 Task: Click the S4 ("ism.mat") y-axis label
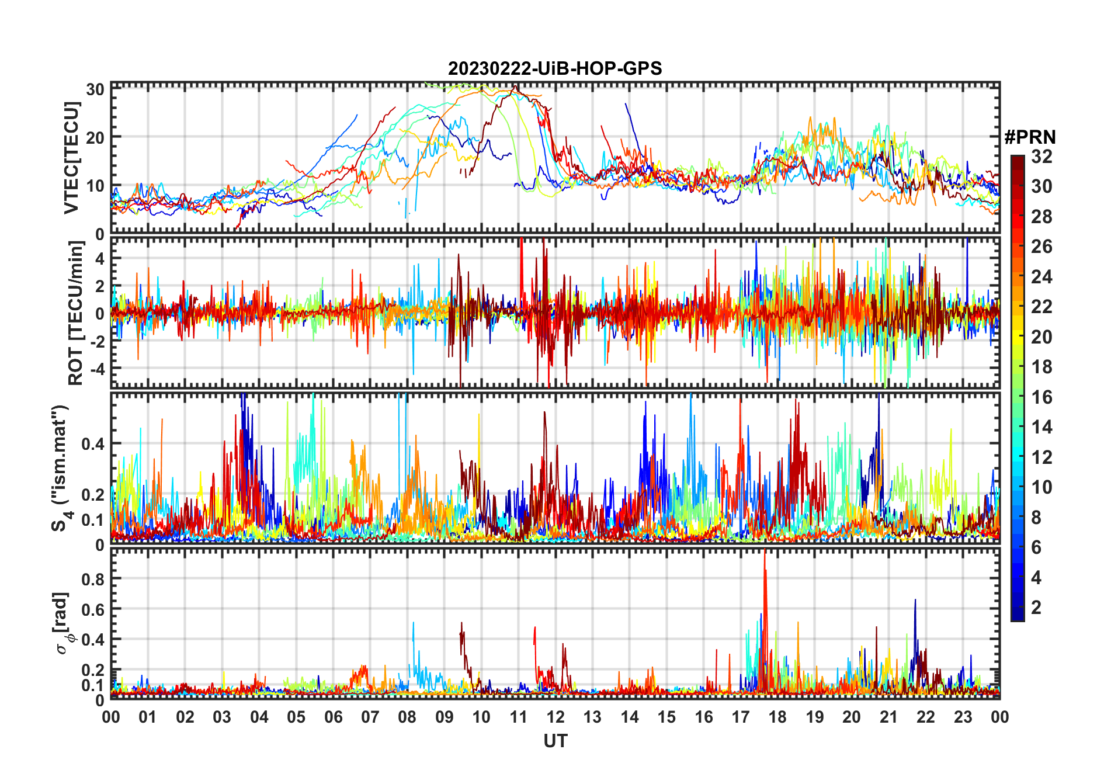click(61, 468)
